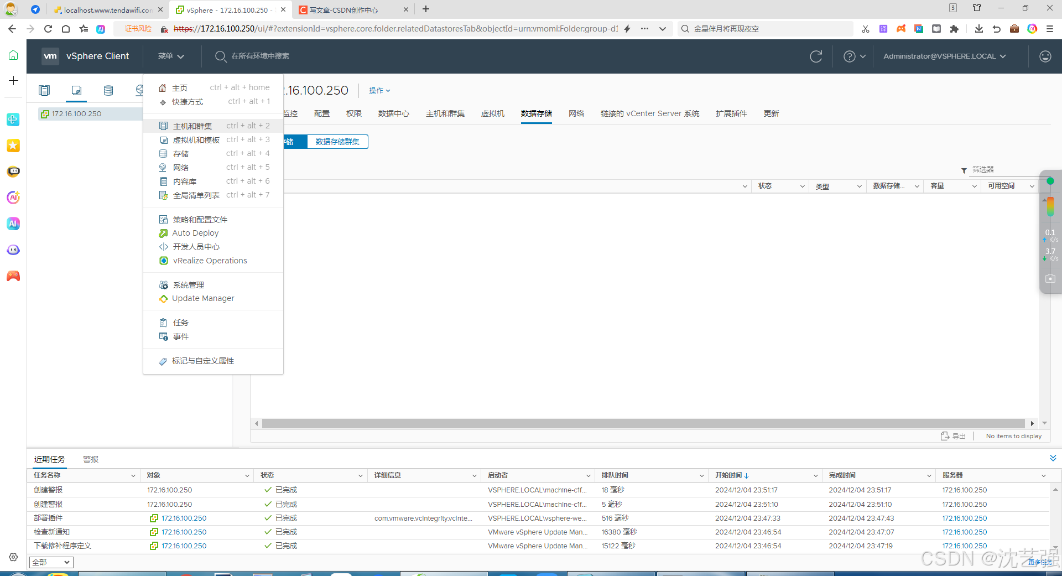Reload the browser page

(x=48, y=29)
